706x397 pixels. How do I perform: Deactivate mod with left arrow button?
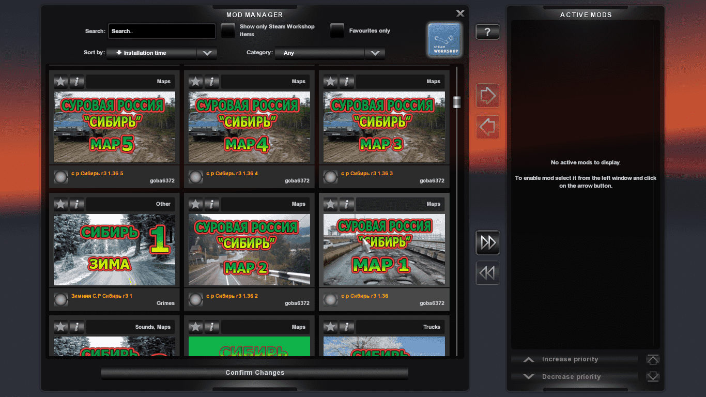[487, 127]
